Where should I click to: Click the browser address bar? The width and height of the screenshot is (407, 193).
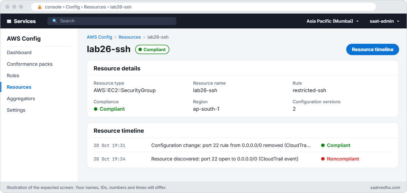203,7
